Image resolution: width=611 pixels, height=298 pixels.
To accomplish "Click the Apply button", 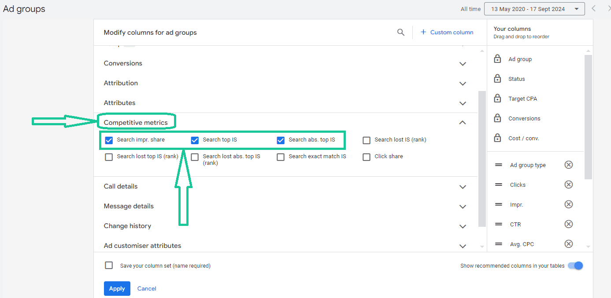I will pos(117,288).
